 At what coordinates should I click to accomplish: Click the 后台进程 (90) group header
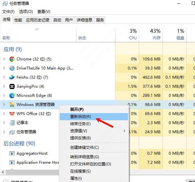(19, 143)
